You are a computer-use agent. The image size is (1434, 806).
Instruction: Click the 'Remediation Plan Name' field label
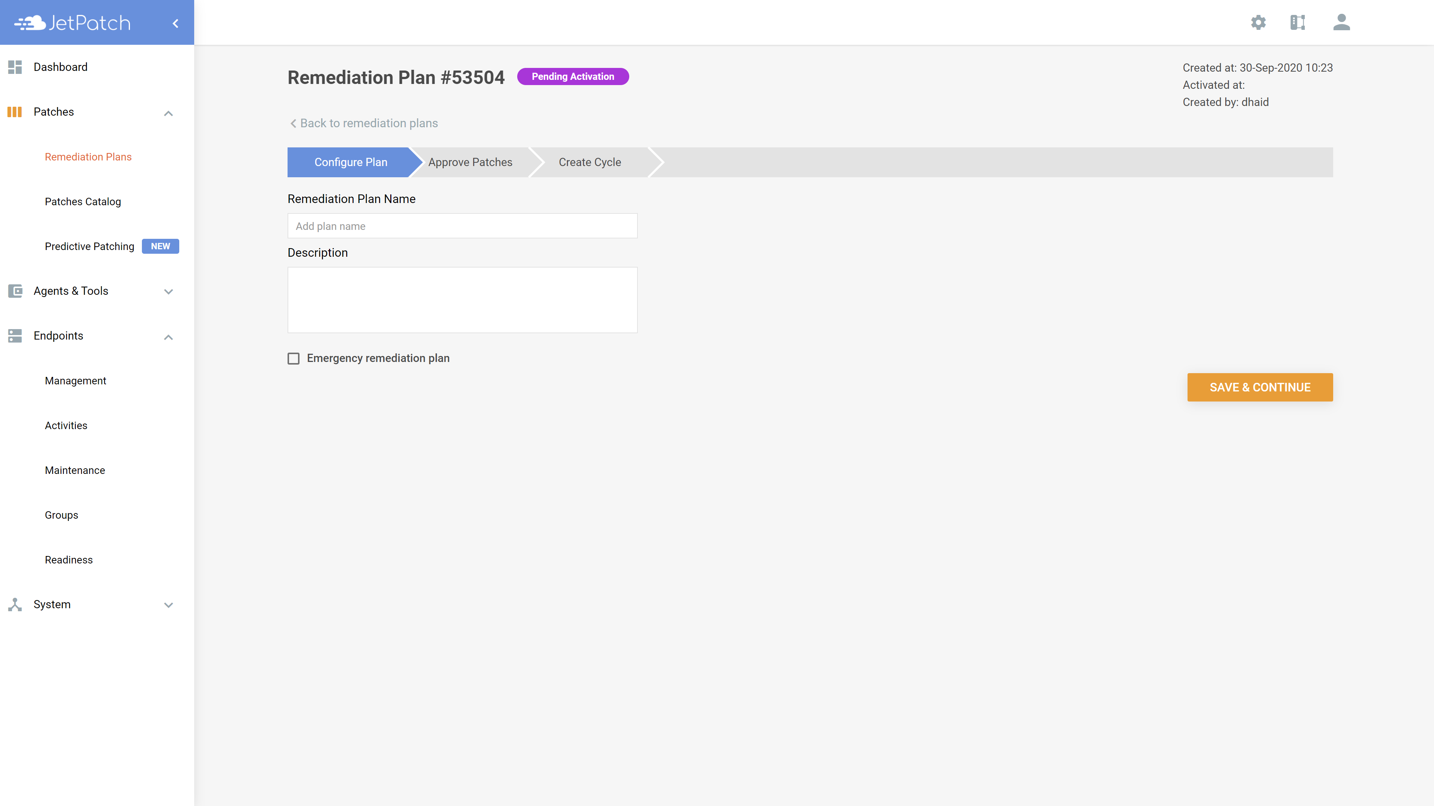(351, 199)
